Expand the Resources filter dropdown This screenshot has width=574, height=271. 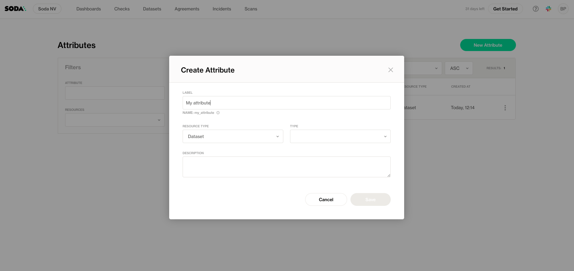point(115,120)
